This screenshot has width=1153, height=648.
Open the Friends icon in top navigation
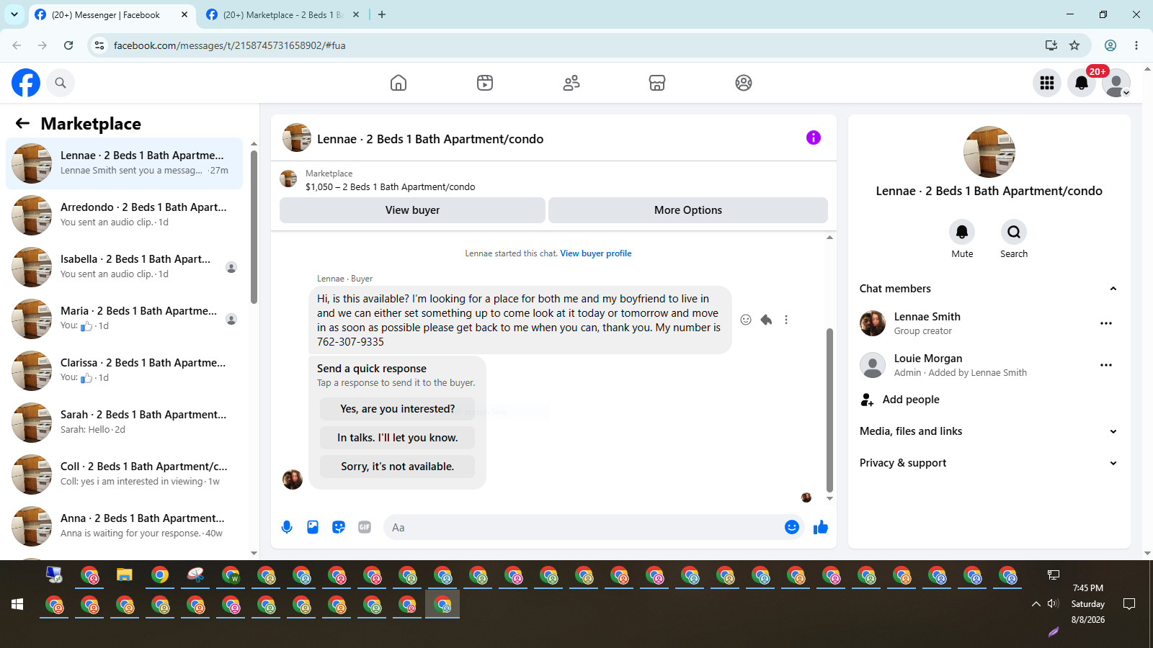coord(571,83)
